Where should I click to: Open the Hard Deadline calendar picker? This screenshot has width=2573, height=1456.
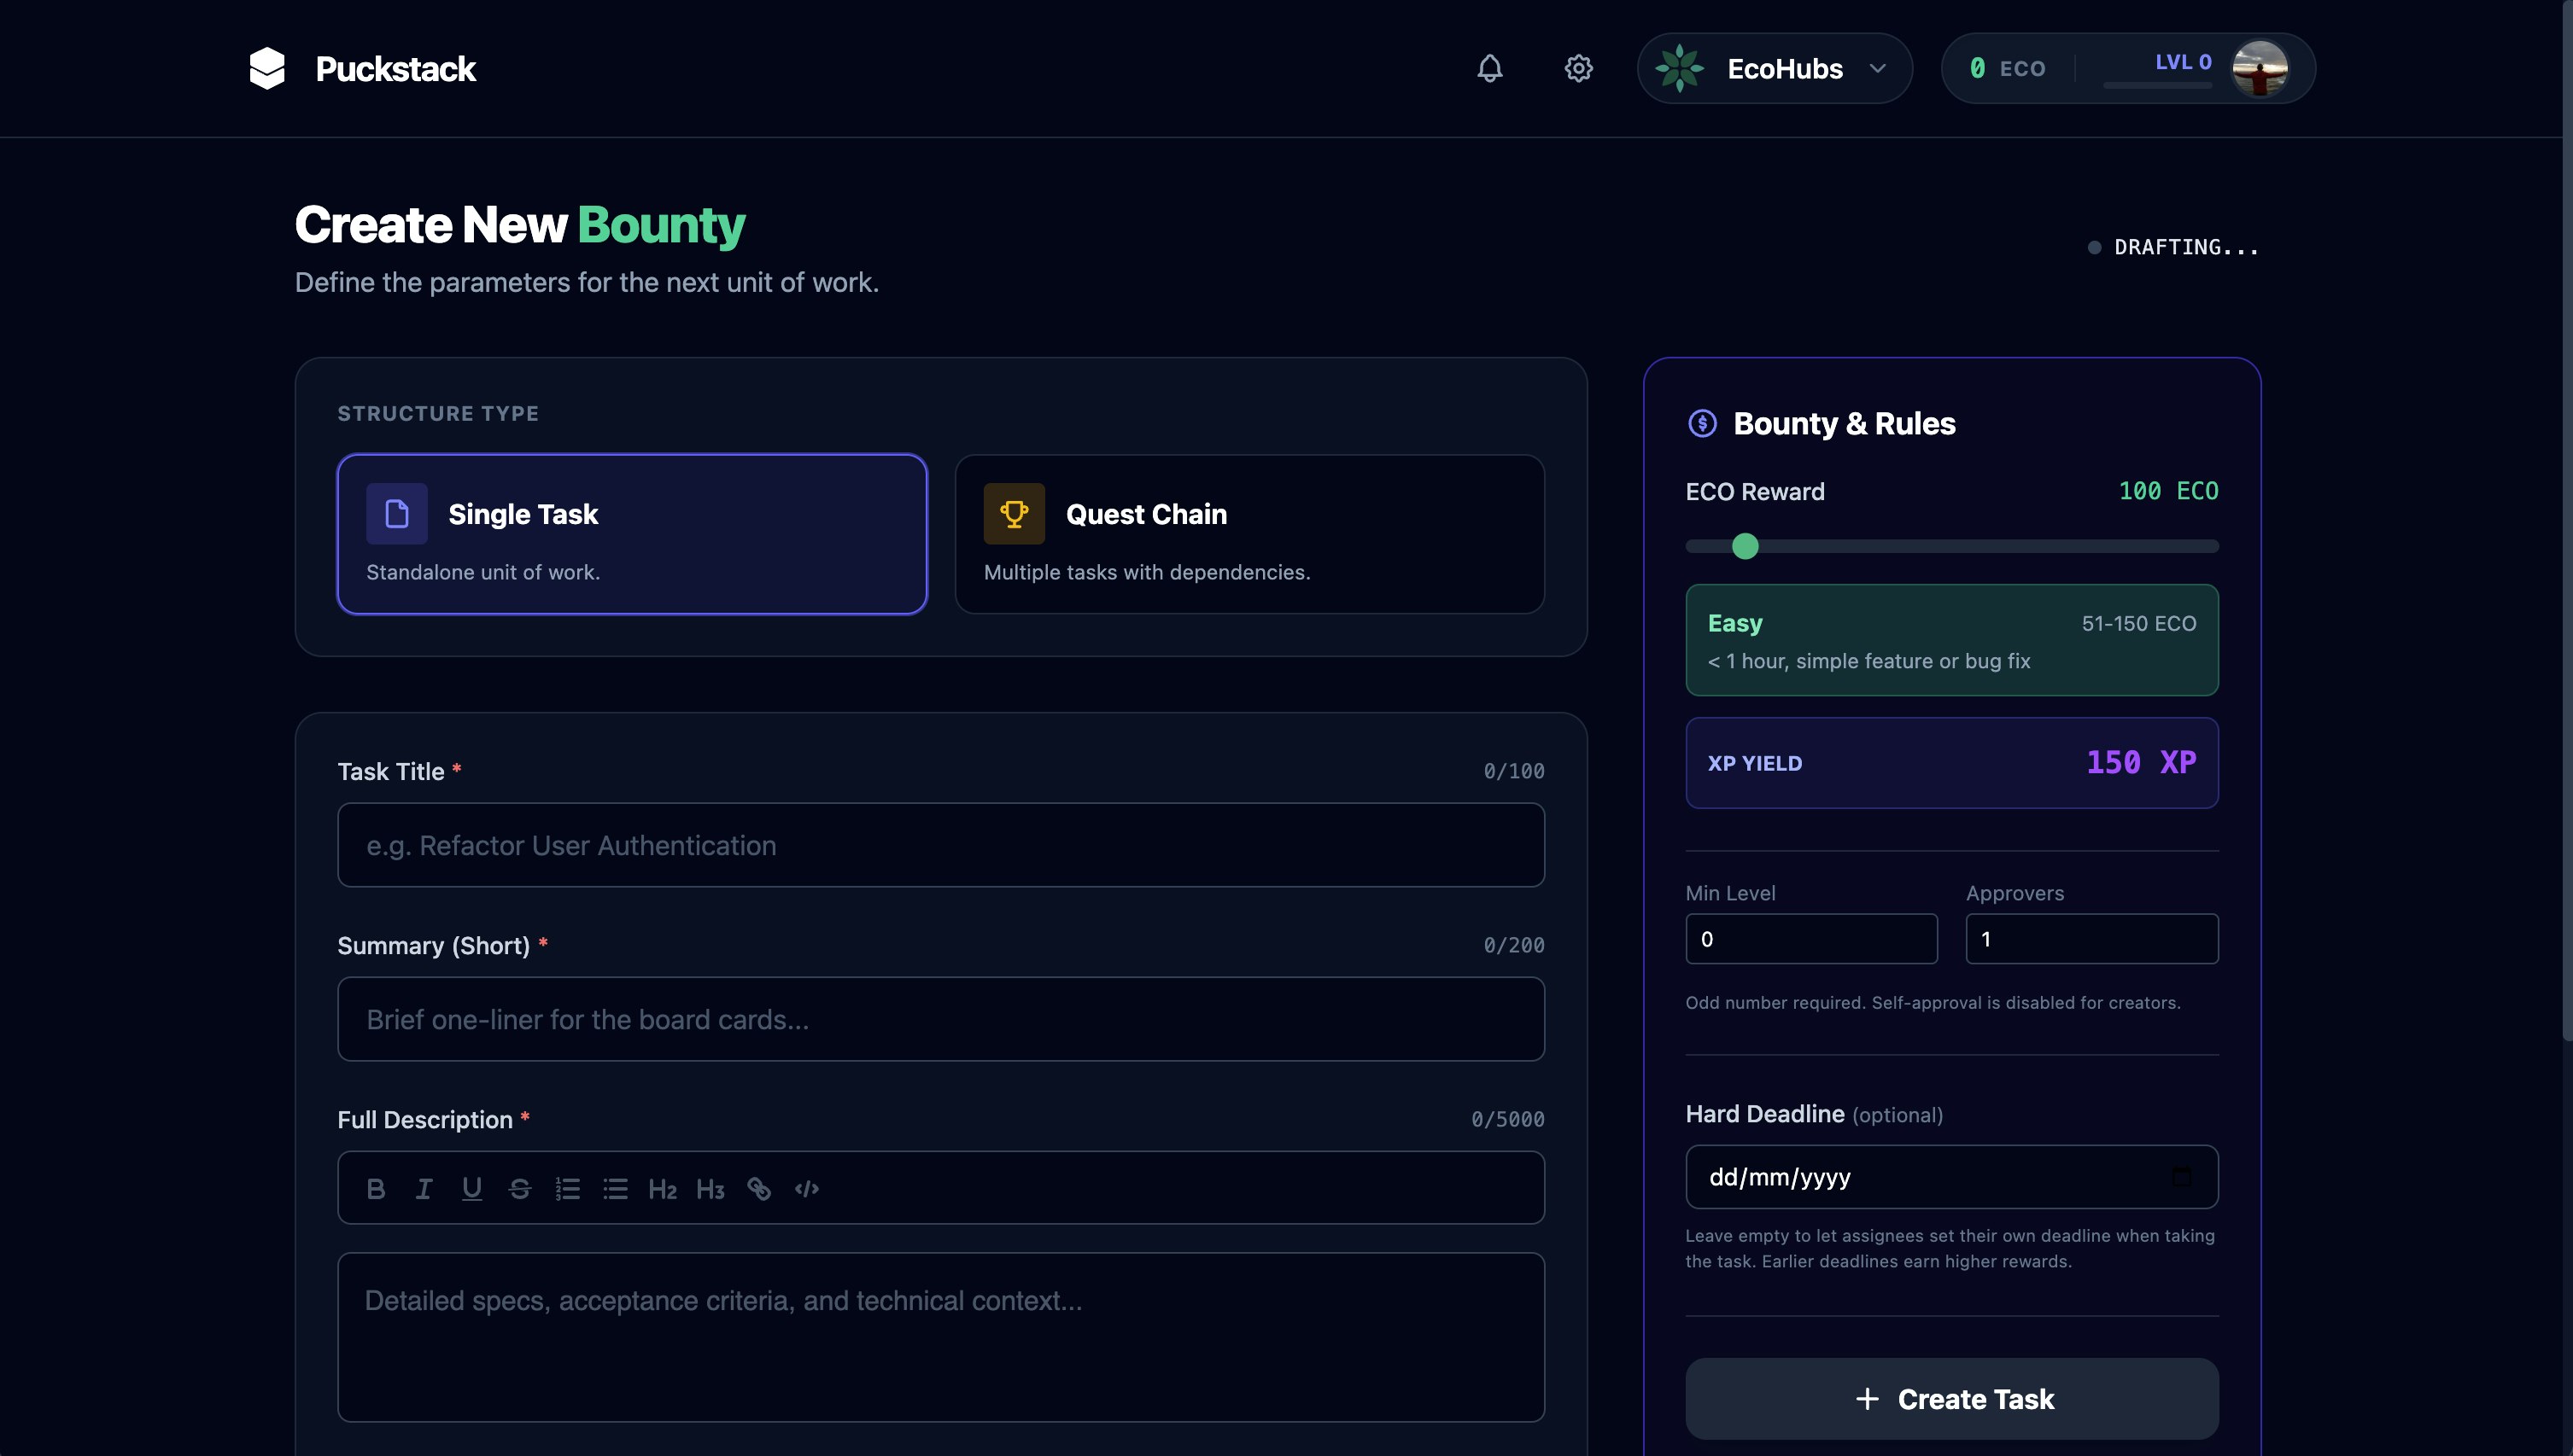tap(2181, 1177)
